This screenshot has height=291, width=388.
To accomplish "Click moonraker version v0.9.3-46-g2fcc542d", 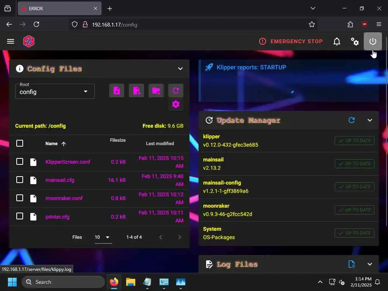I will [227, 214].
